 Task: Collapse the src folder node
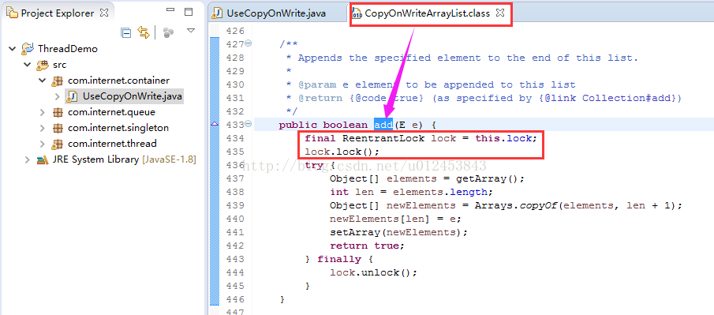click(28, 65)
